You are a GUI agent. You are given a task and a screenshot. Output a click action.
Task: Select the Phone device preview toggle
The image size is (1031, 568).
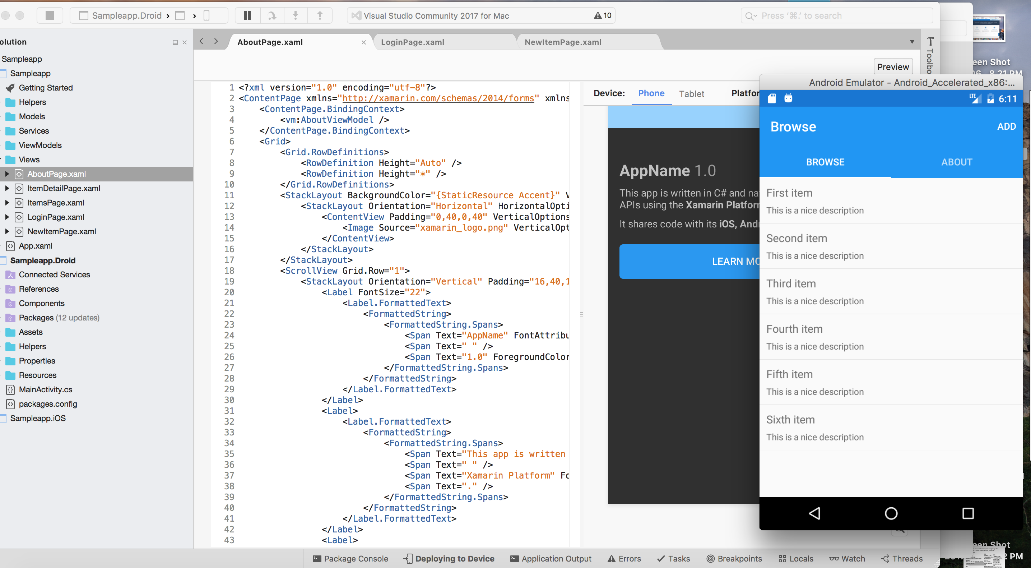pos(650,93)
